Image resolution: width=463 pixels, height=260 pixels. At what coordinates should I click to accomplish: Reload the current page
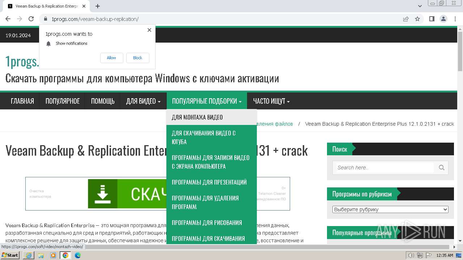pyautogui.click(x=31, y=19)
